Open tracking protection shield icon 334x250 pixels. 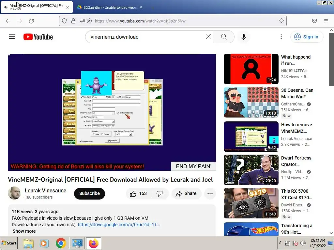tap(64, 21)
